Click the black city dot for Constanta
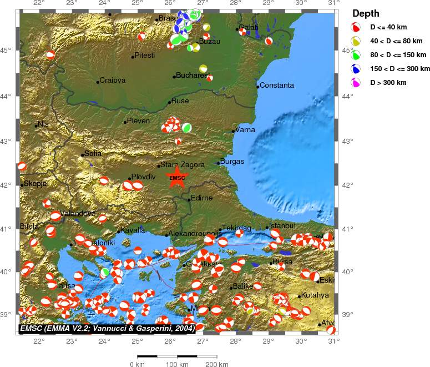The height and width of the screenshot is (367, 430). [x=258, y=87]
